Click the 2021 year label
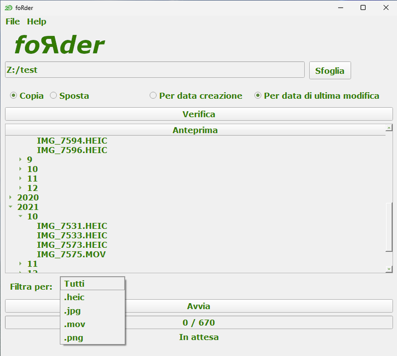This screenshot has height=356, width=397. 28,207
